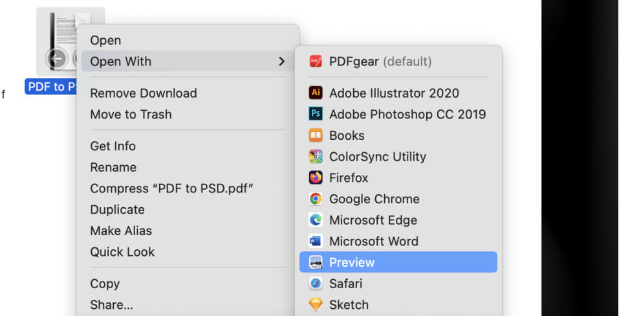This screenshot has width=619, height=316.
Task: Click the Safari compass icon
Action: click(x=316, y=283)
